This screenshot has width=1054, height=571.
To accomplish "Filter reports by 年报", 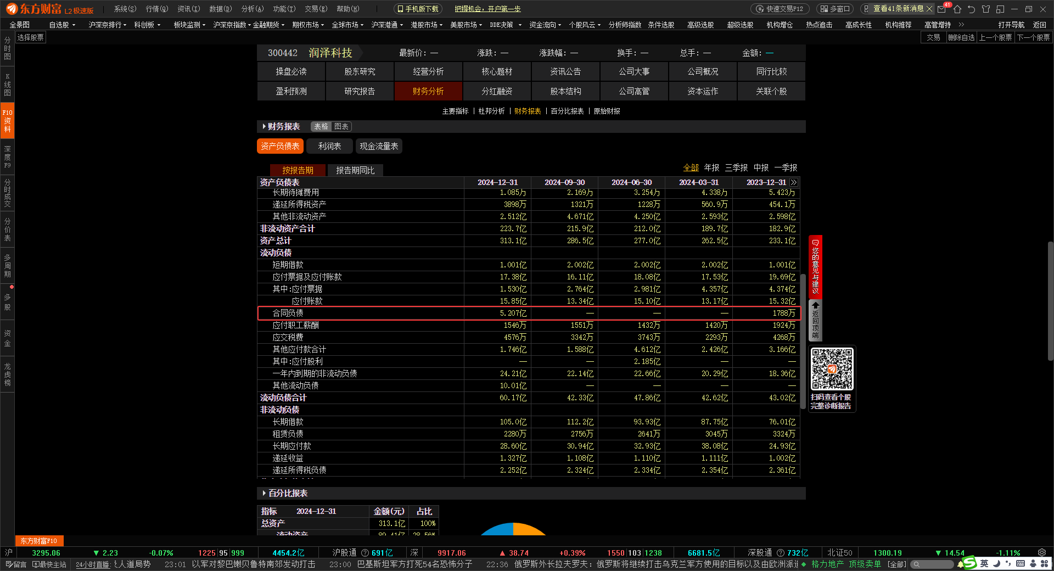I will [711, 167].
